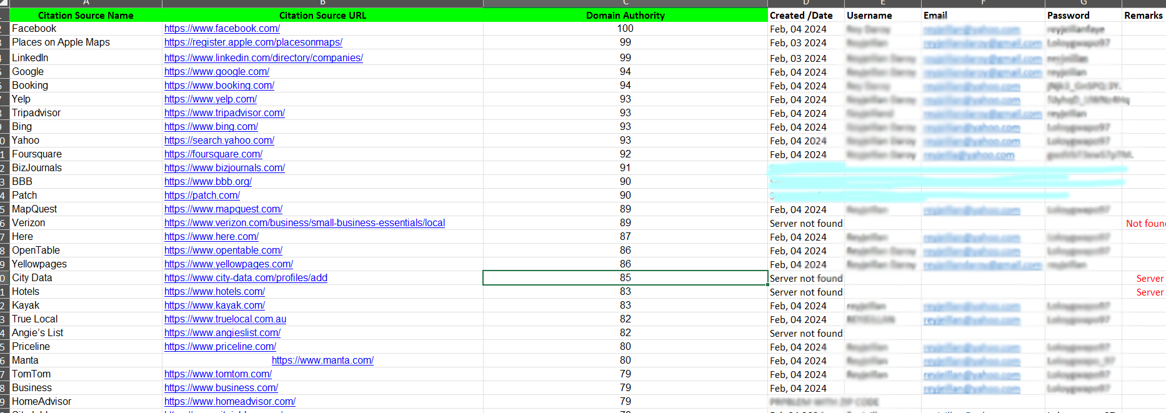This screenshot has width=1166, height=413.
Task: Open the yellowpages.com link
Action: click(x=228, y=264)
